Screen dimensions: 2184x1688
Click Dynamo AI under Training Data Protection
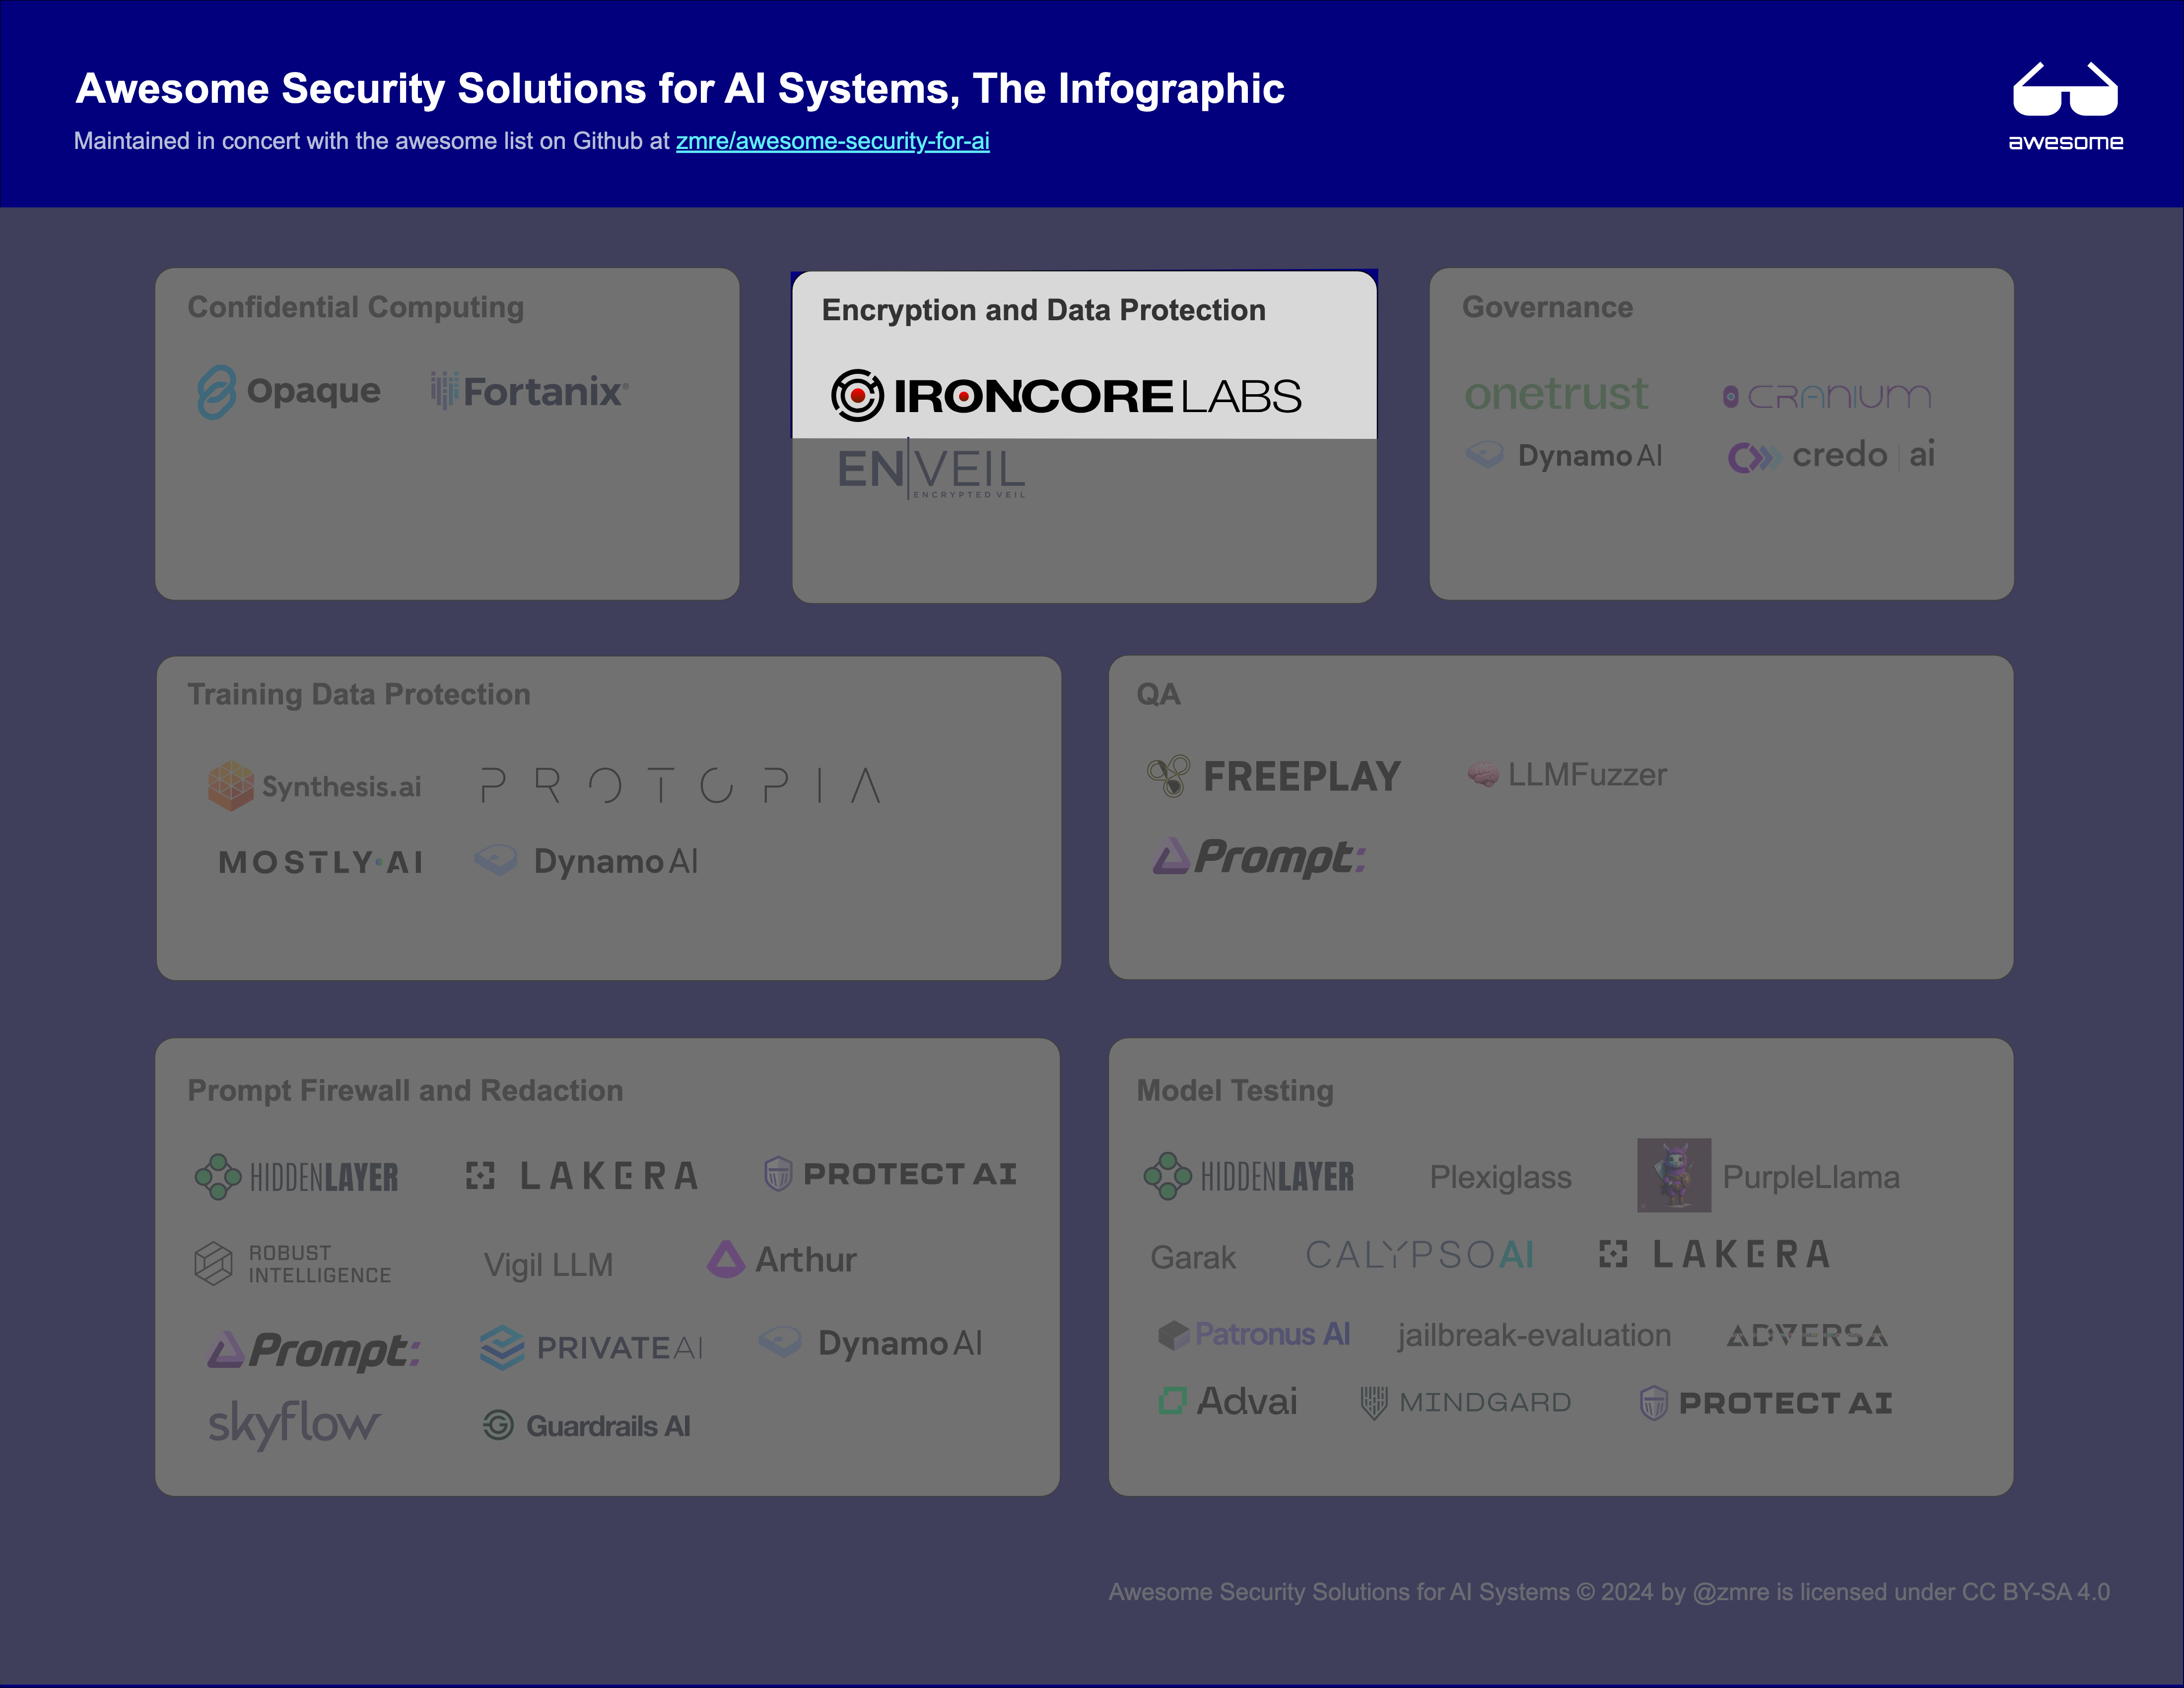(586, 861)
